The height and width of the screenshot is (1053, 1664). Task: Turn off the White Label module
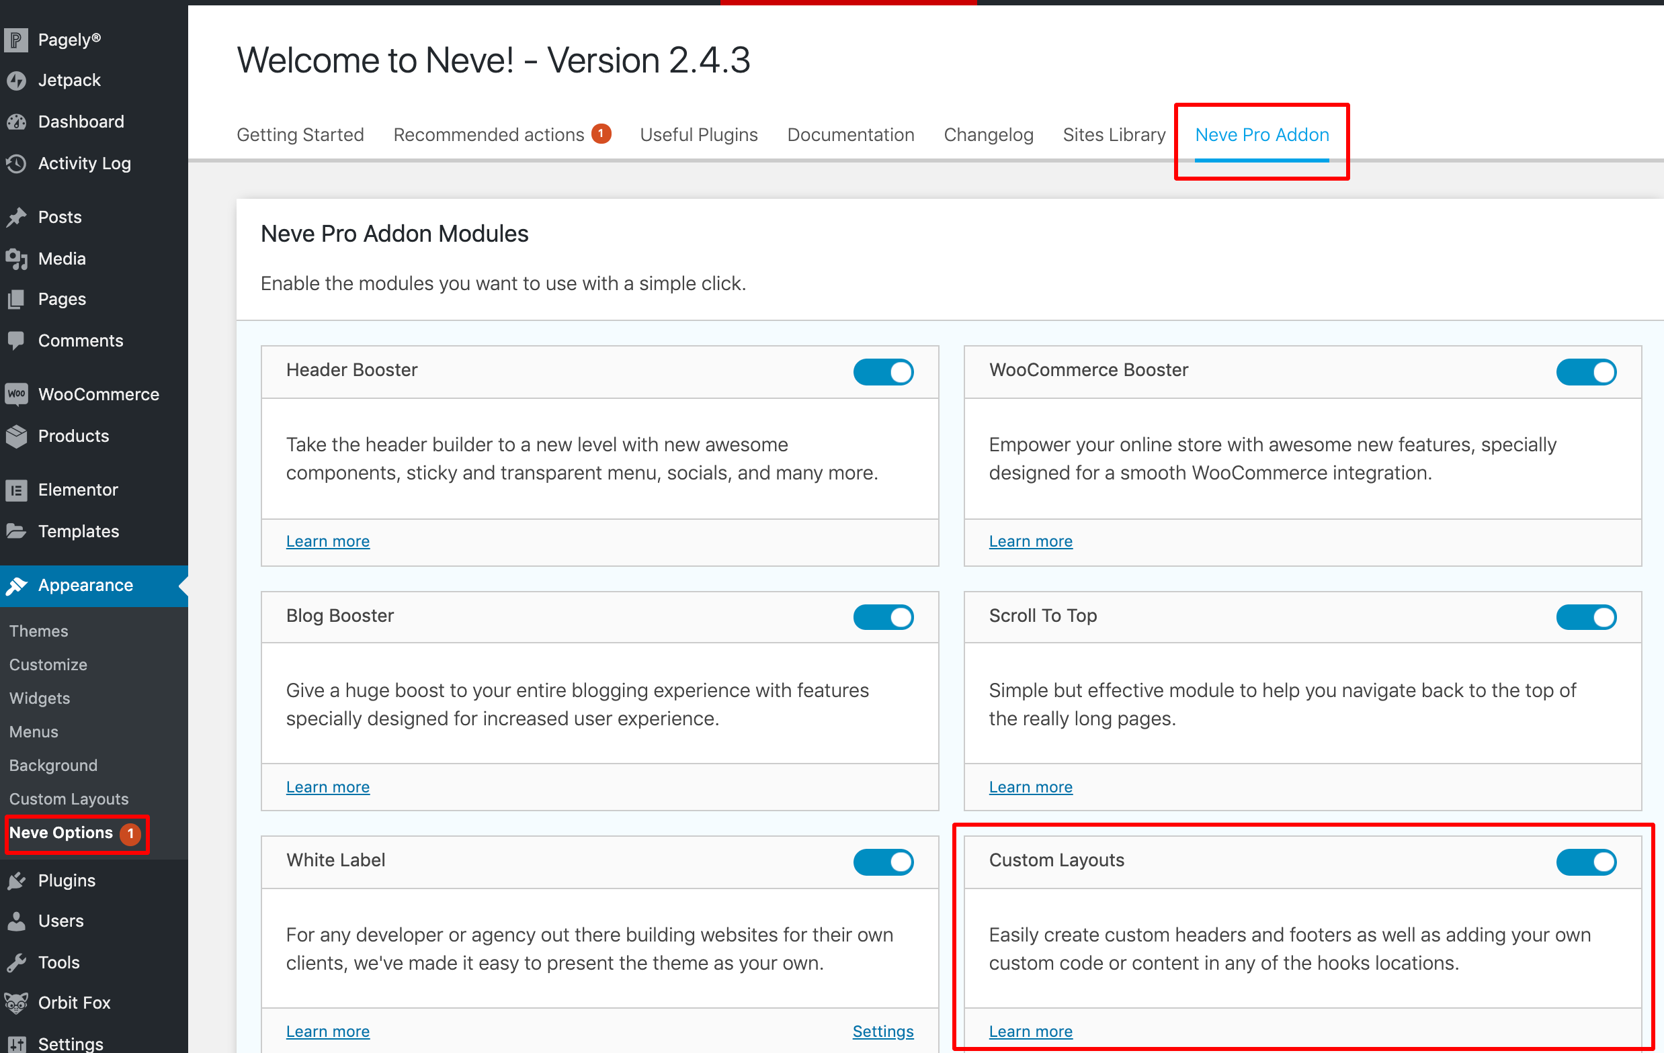(884, 862)
